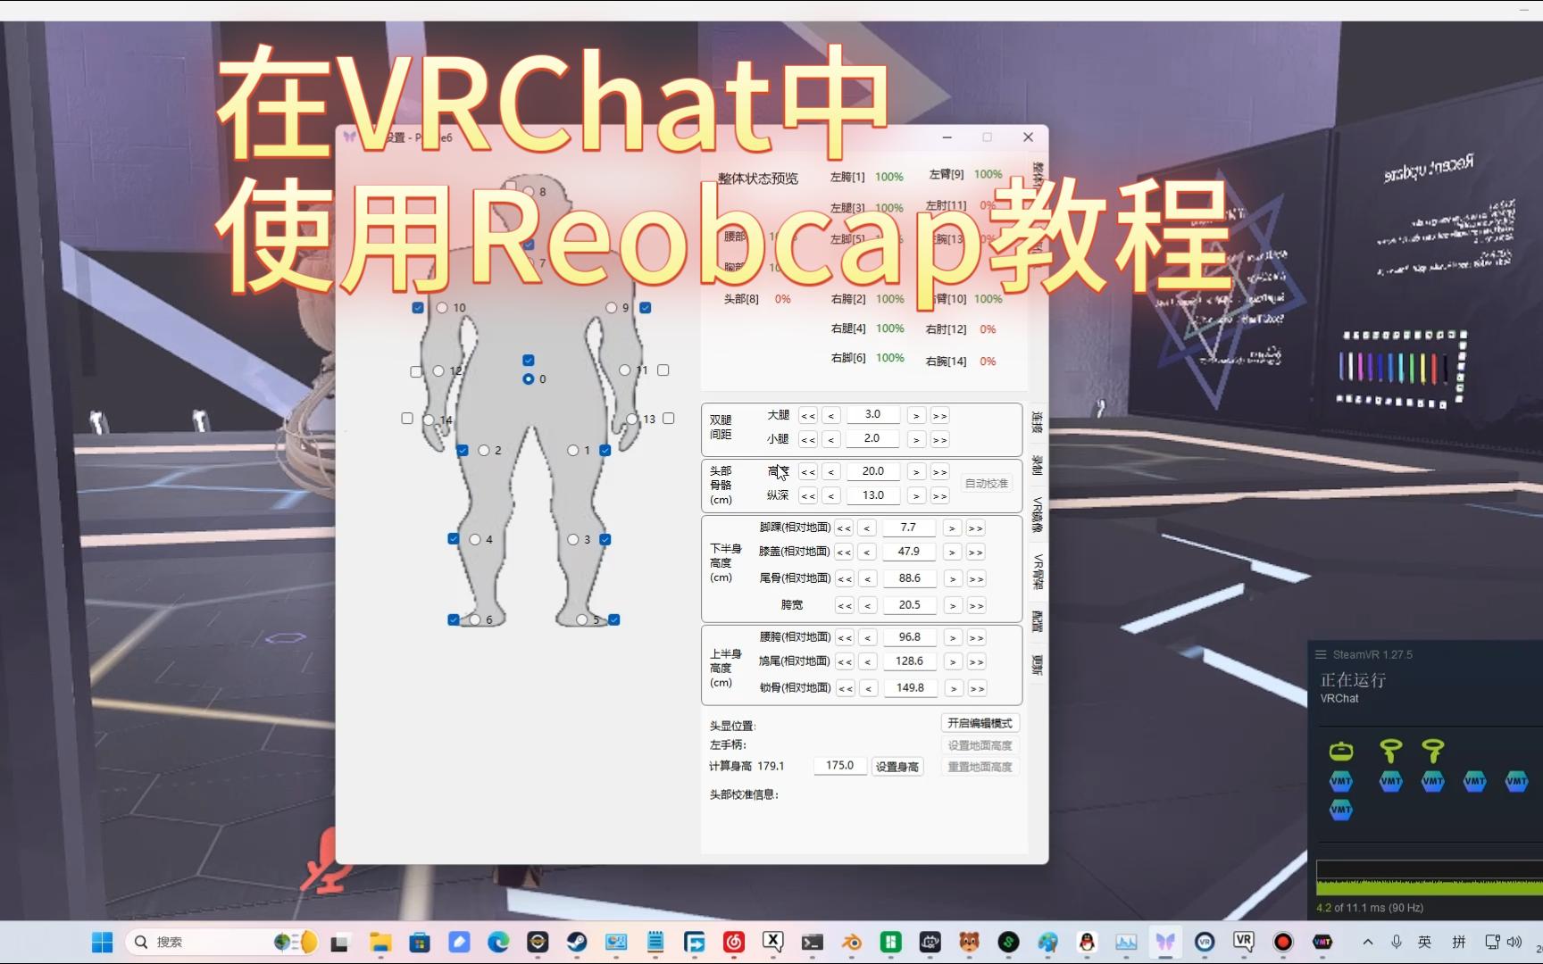This screenshot has height=964, width=1543.
Task: Increase 大腿 spacing with > button
Action: click(x=916, y=416)
